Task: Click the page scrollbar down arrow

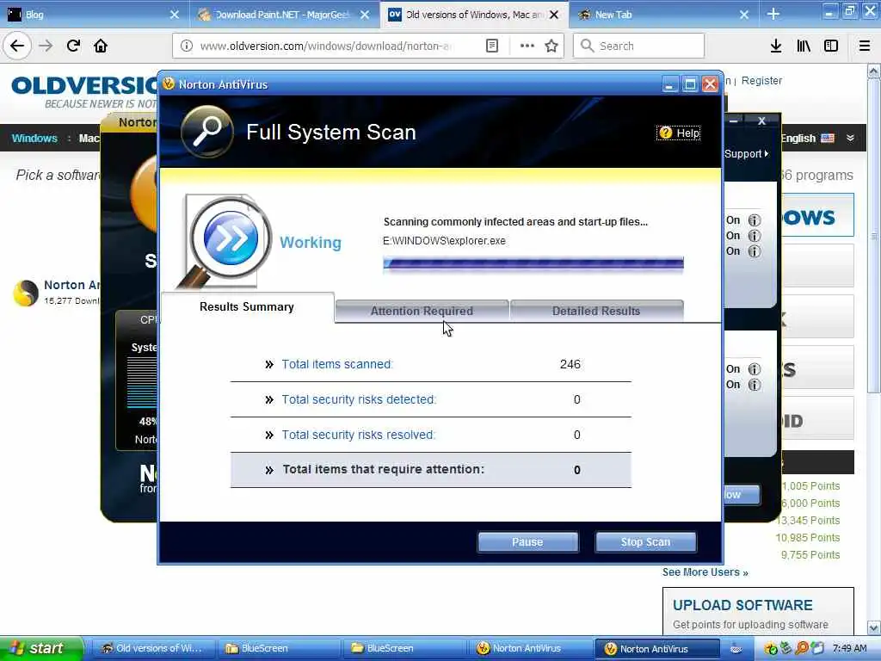Action: pos(874,627)
